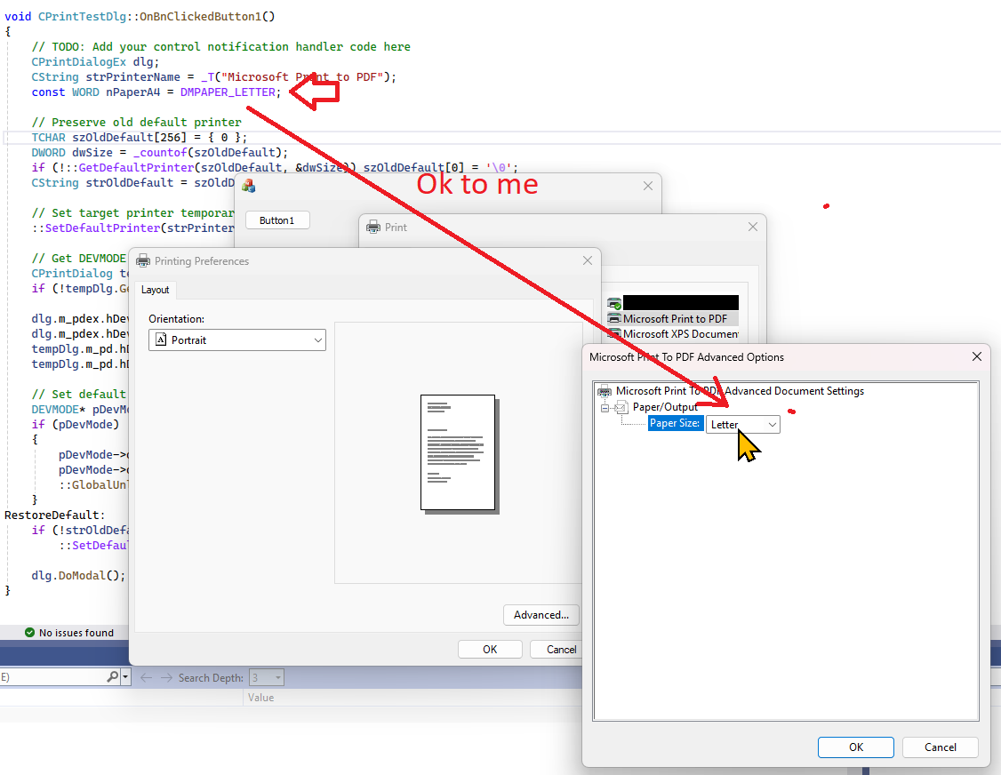
Task: Click OK in Advanced Options dialog
Action: [855, 747]
